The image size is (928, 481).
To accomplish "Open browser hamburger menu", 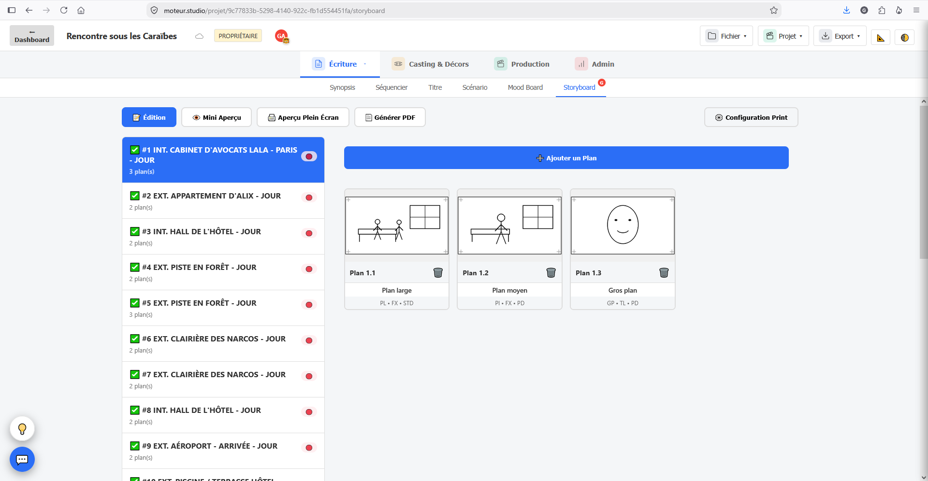I will click(x=916, y=10).
